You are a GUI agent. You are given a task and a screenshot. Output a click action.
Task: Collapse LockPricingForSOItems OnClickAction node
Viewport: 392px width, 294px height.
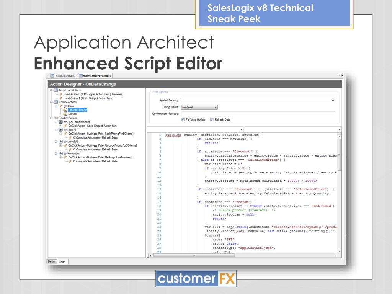coord(61,134)
